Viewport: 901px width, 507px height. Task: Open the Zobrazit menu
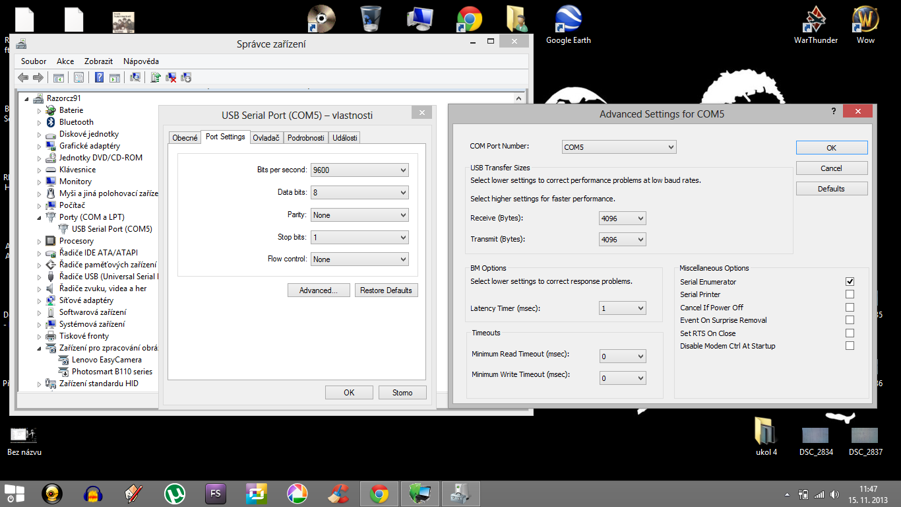tap(98, 61)
